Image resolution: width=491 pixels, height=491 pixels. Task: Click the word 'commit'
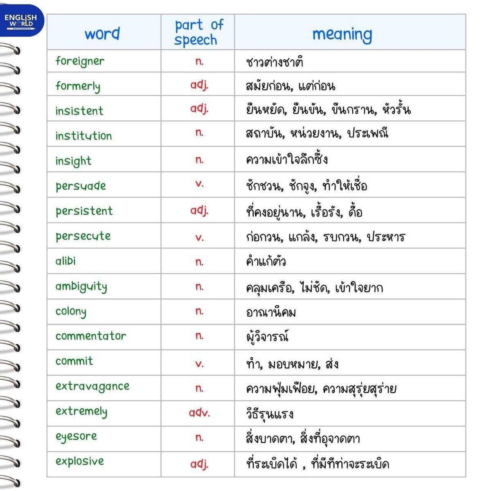coord(74,361)
